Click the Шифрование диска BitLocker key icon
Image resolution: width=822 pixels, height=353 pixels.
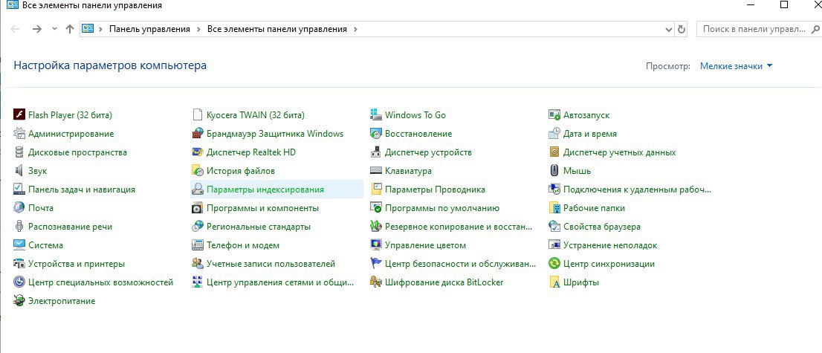coord(376,282)
